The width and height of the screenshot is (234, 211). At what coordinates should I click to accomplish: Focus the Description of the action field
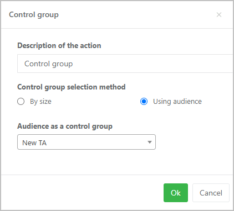click(x=125, y=64)
